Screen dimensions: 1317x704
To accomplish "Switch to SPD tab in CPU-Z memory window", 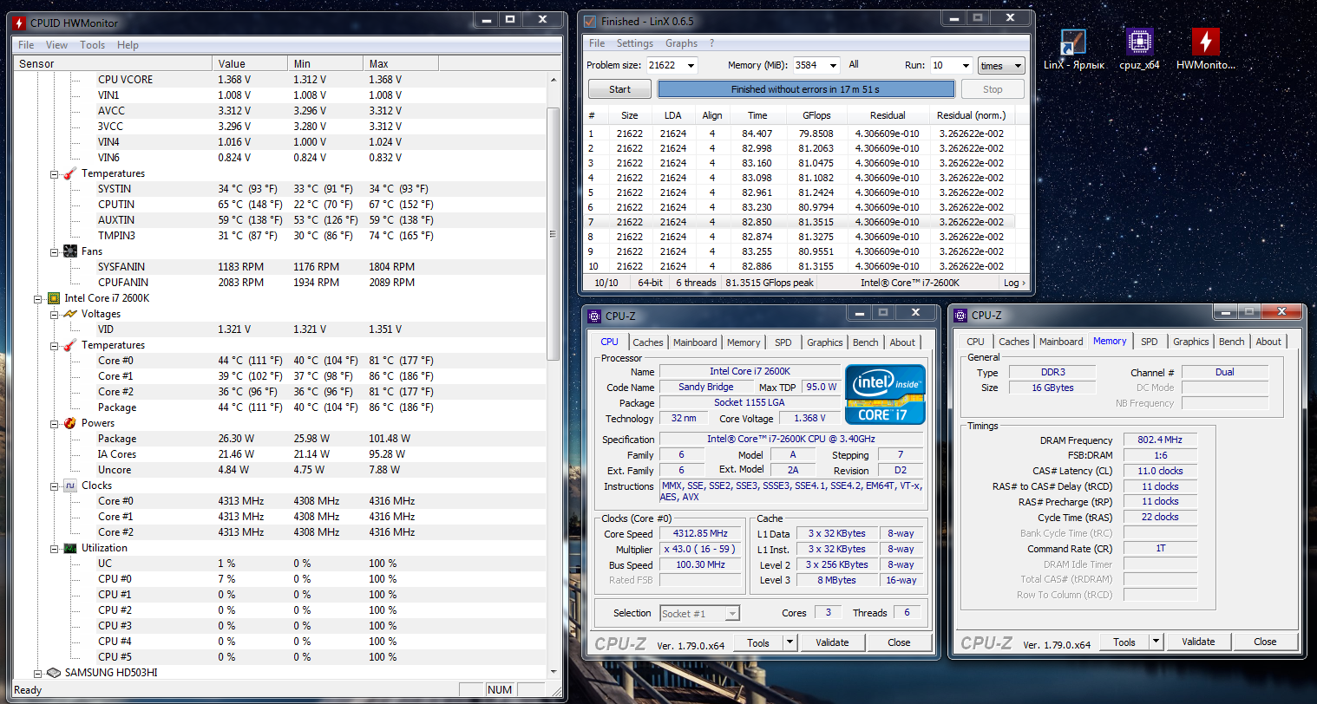I will click(1150, 342).
